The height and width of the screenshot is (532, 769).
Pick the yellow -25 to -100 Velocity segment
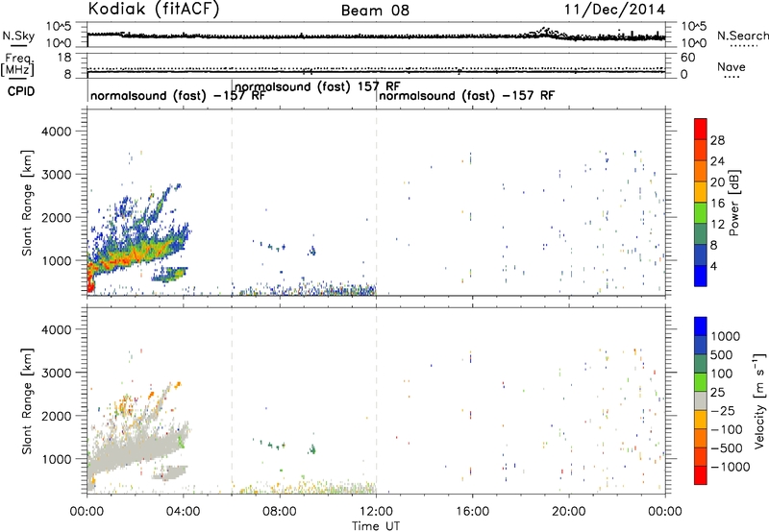click(701, 420)
